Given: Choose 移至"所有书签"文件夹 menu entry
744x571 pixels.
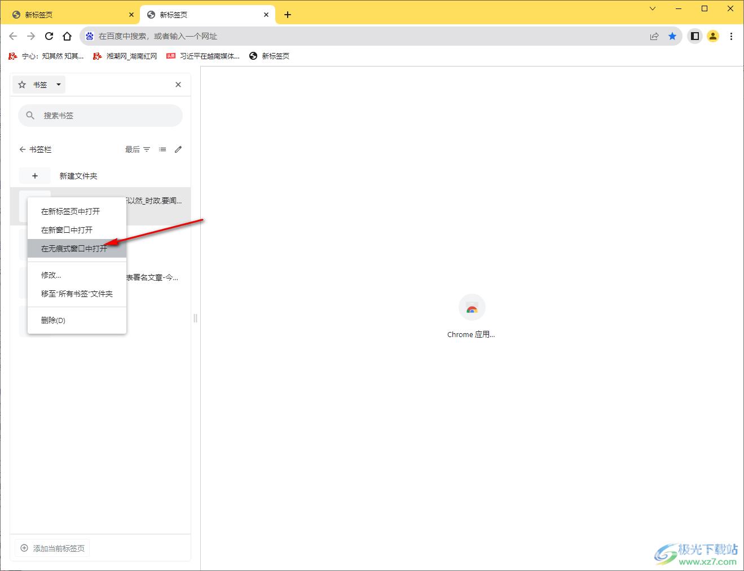Looking at the screenshot, I should tap(77, 294).
